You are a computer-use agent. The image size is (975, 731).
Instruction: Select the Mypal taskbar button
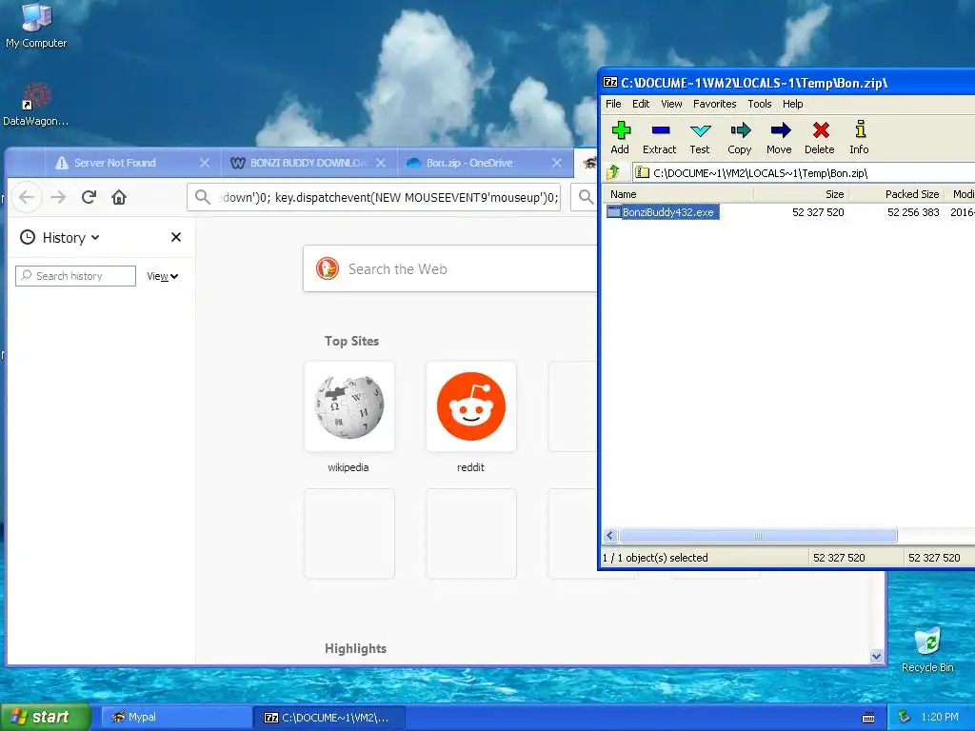click(176, 718)
